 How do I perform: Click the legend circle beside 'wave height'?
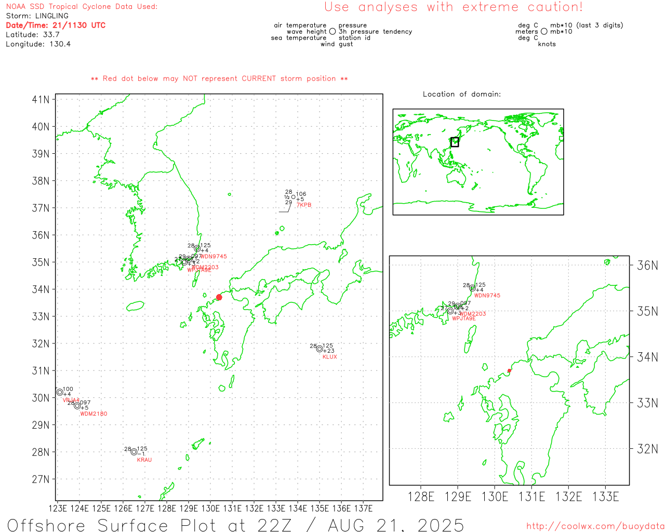click(332, 32)
